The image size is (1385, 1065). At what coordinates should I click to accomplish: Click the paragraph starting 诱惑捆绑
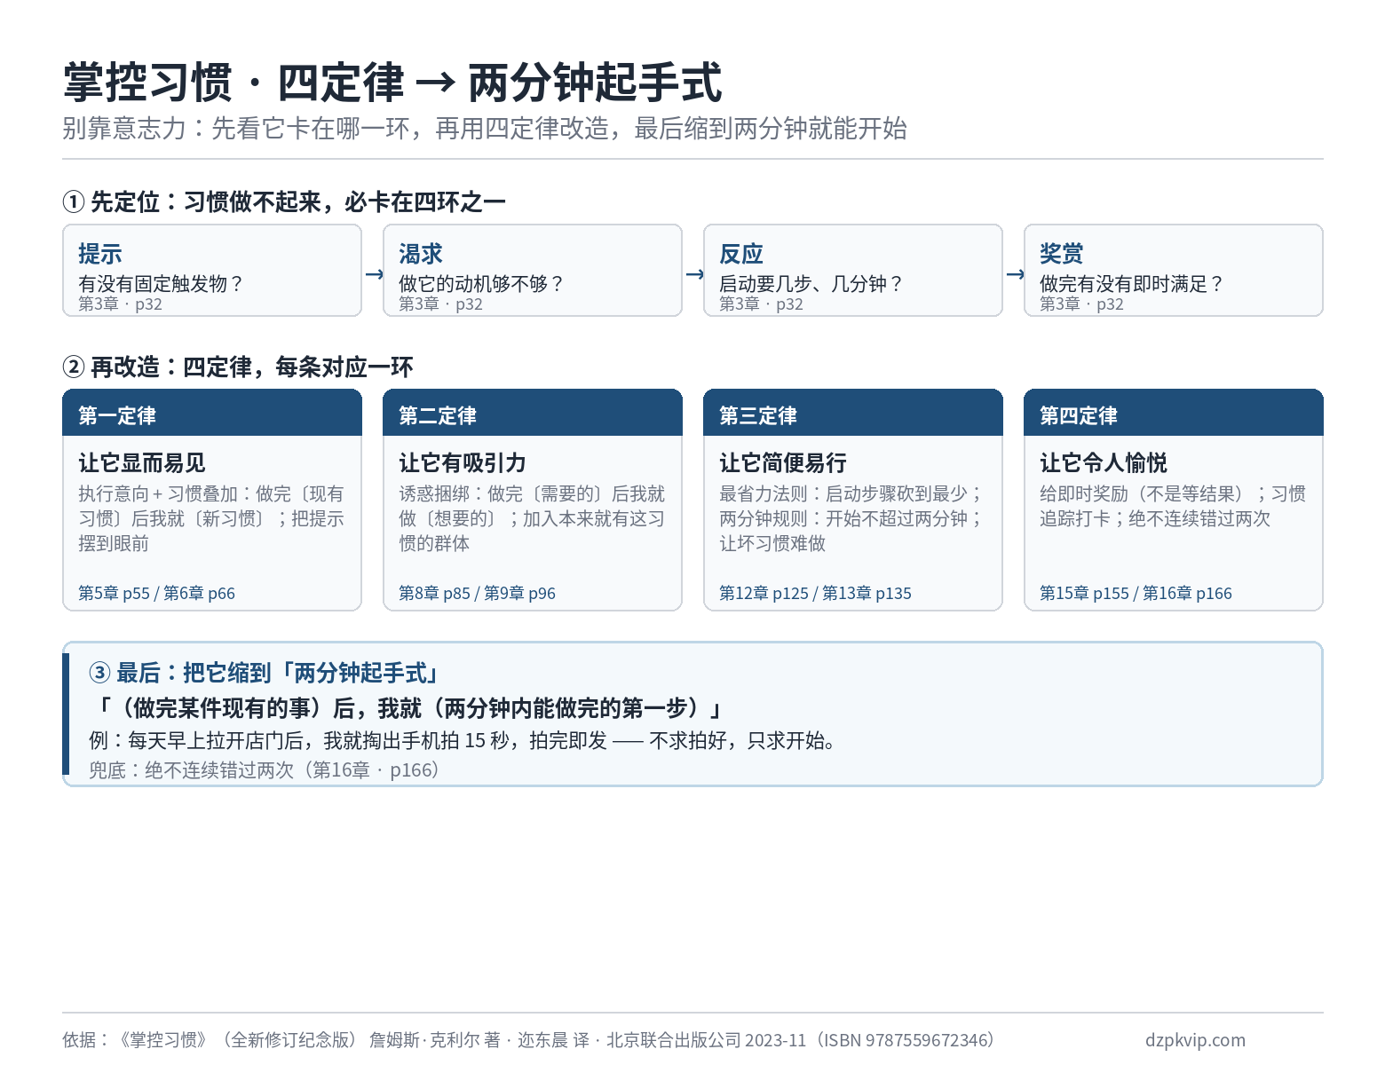tap(532, 518)
